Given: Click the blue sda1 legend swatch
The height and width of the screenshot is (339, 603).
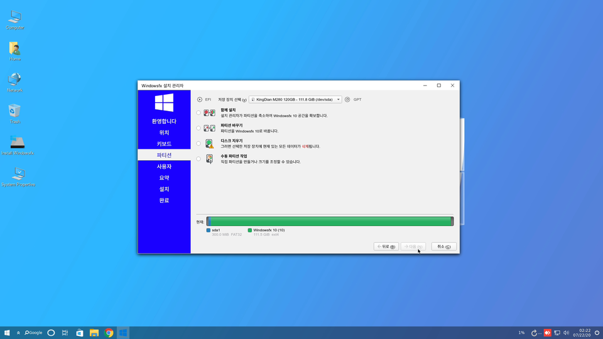Looking at the screenshot, I should pos(209,230).
